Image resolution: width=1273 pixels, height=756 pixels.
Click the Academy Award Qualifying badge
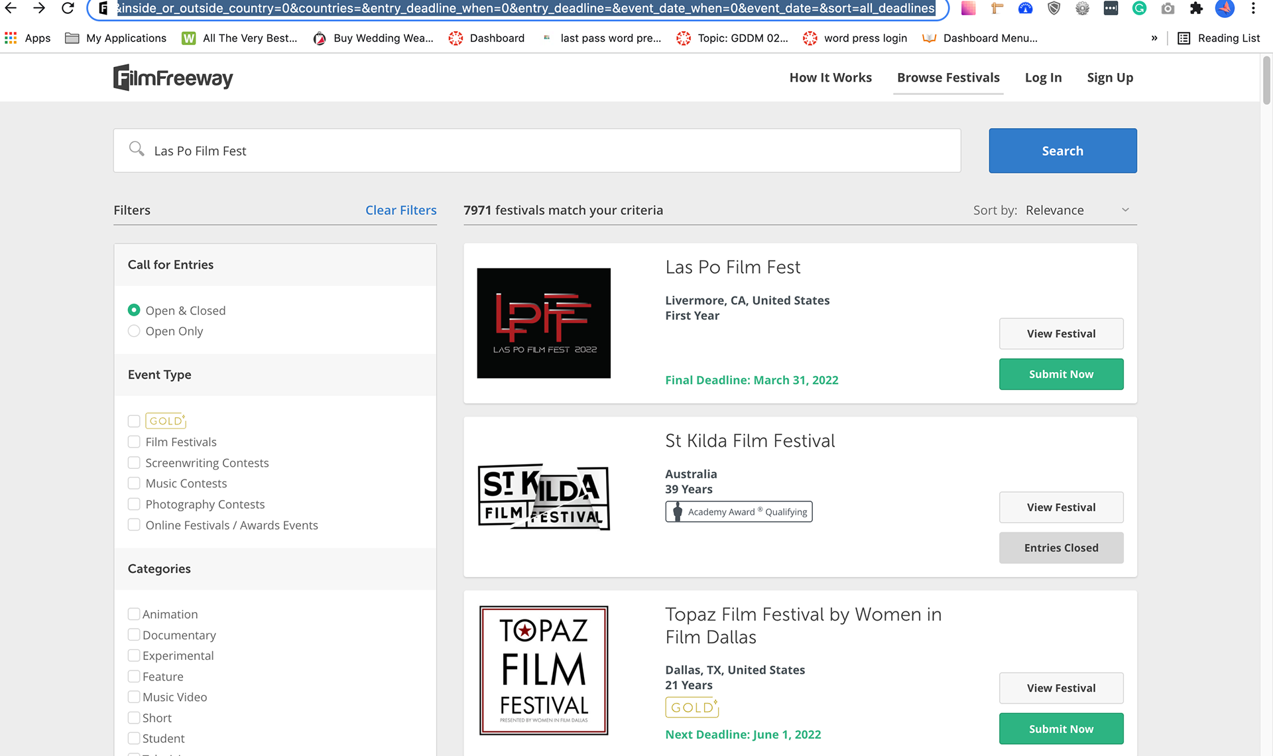click(x=739, y=511)
